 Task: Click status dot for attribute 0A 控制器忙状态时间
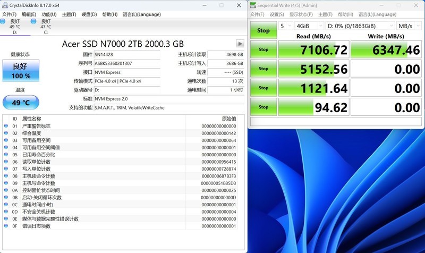[6, 190]
